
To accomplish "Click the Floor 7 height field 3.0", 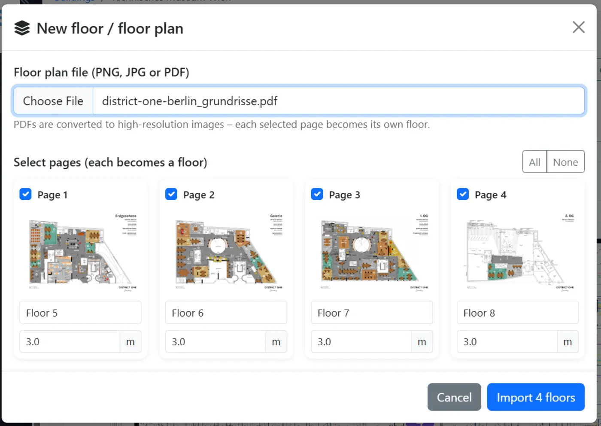I will coord(361,341).
